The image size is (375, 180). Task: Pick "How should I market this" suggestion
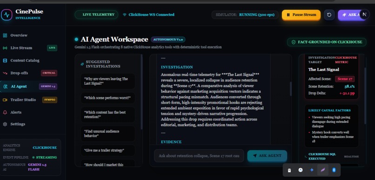(x=108, y=163)
